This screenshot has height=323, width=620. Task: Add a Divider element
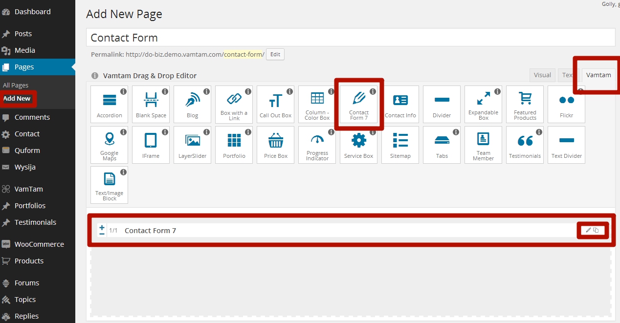click(x=442, y=104)
